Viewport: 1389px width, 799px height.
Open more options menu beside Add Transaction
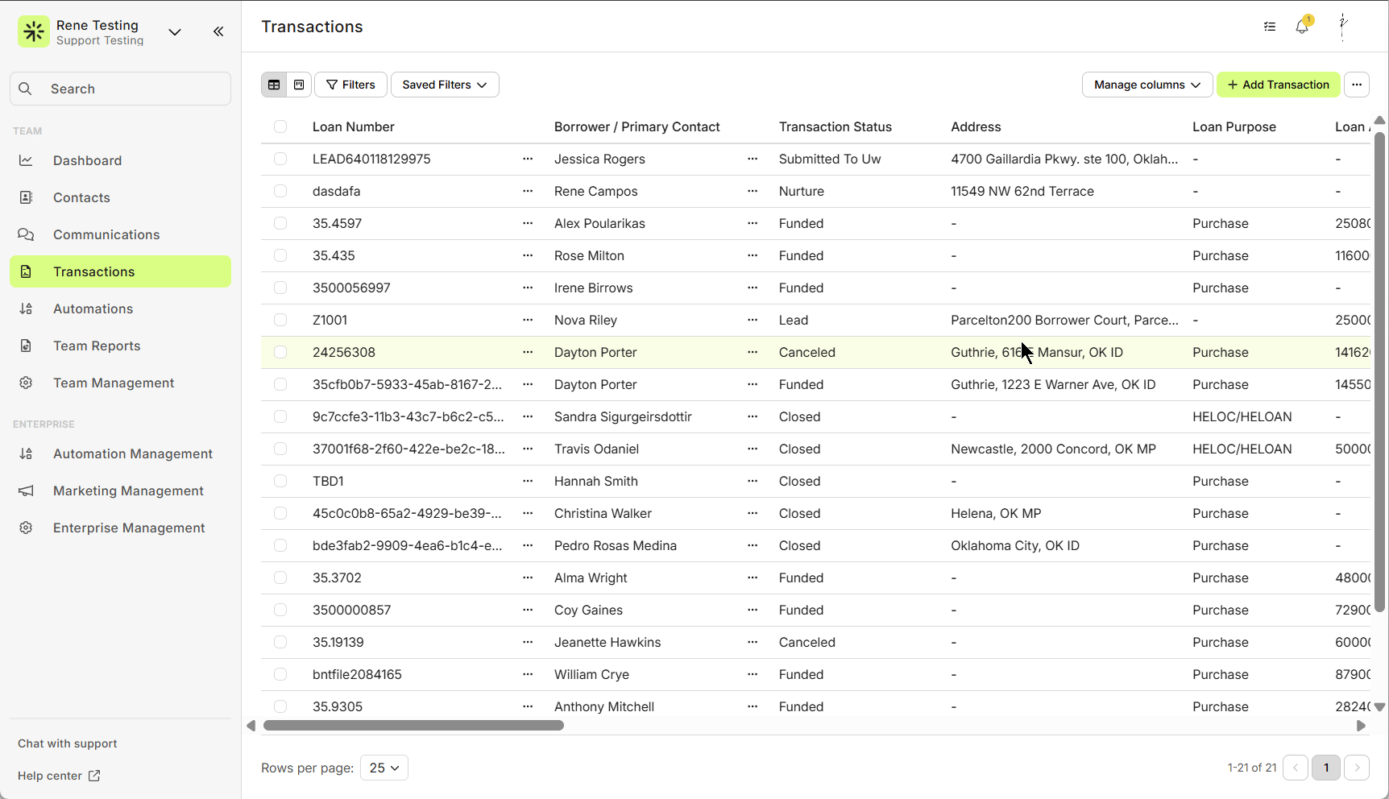click(1357, 85)
